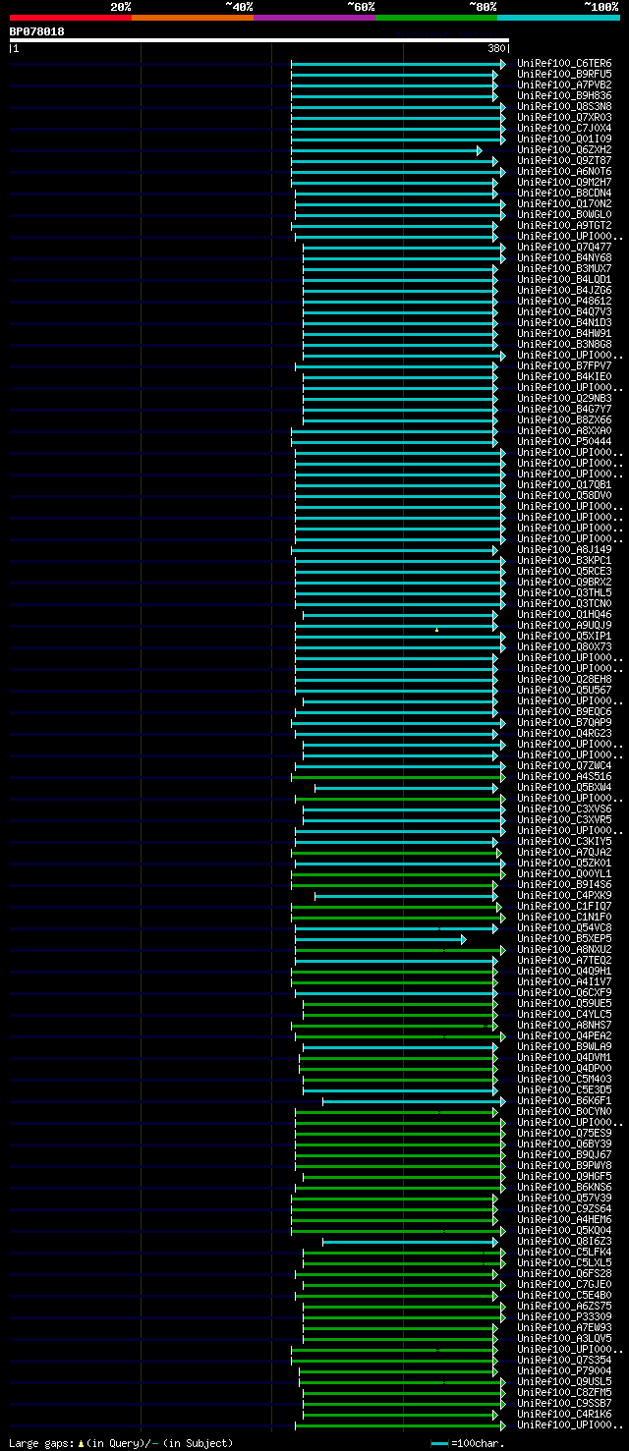The height and width of the screenshot is (1451, 629).
Task: Click the orange ~40% identity legend segment
Action: click(193, 18)
